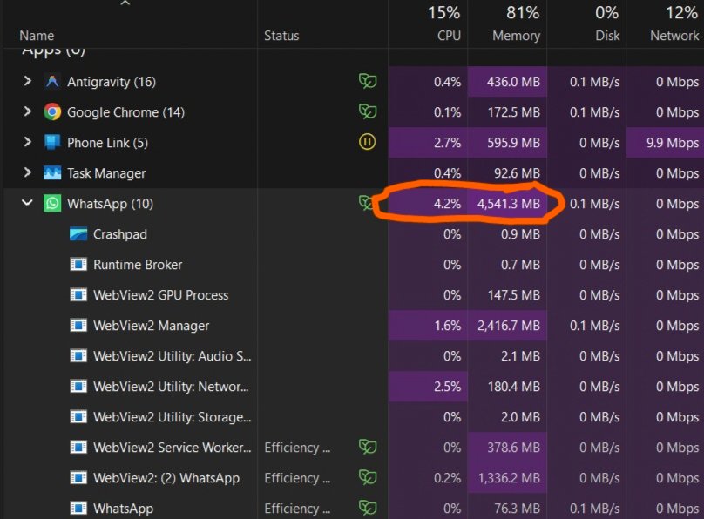Collapse the WhatsApp (10) group

27,203
